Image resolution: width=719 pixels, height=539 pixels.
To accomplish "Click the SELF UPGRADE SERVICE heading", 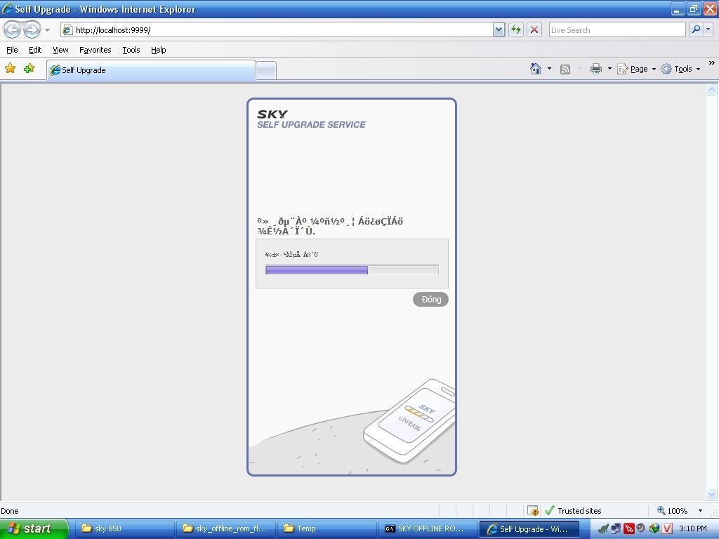I will (x=311, y=125).
